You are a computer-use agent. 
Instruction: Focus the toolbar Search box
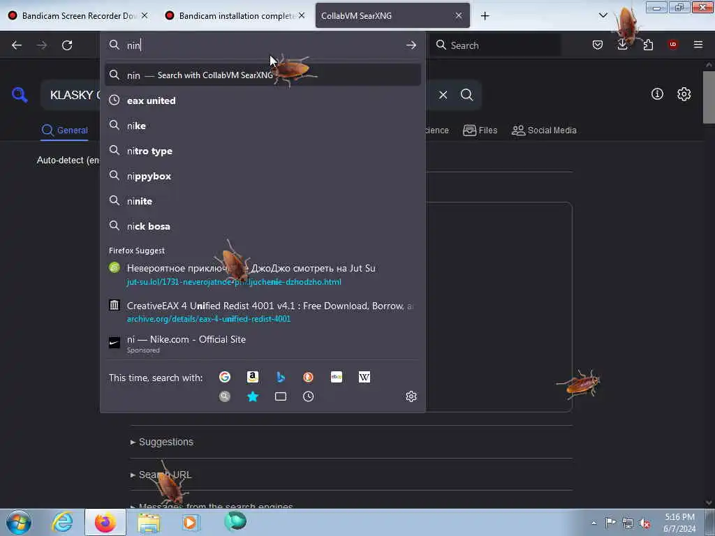pyautogui.click(x=495, y=45)
